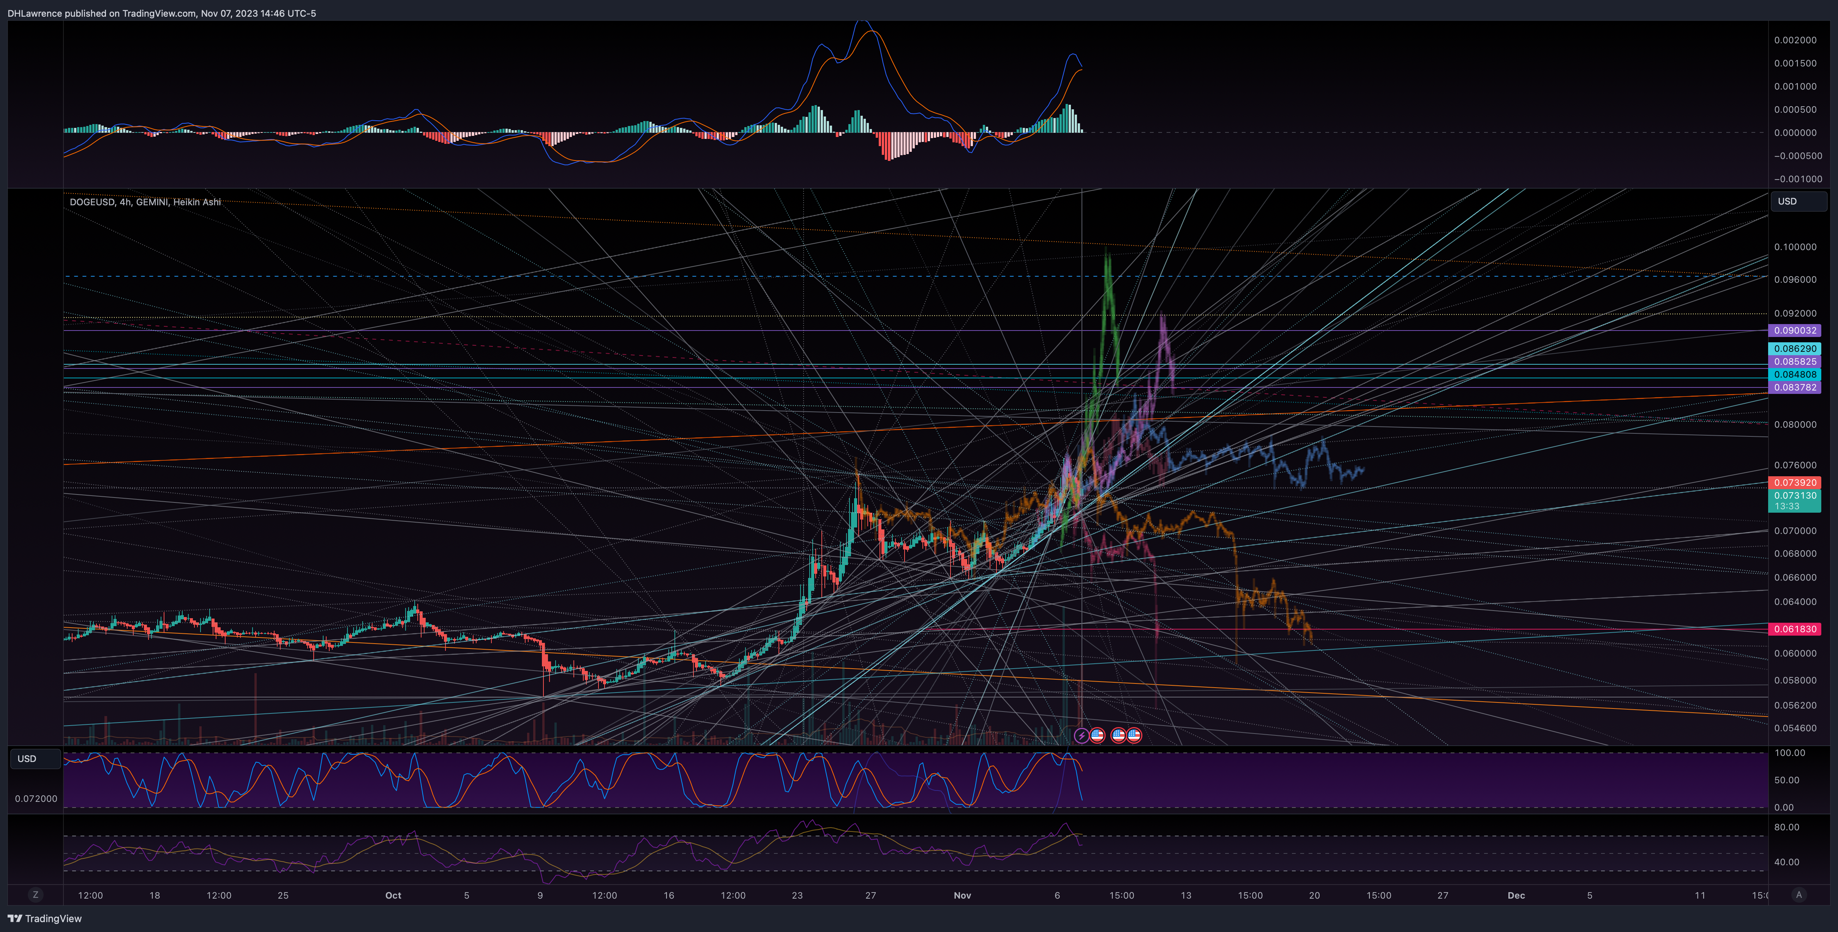Click the 20 date label on time axis
The image size is (1838, 932).
1314,896
